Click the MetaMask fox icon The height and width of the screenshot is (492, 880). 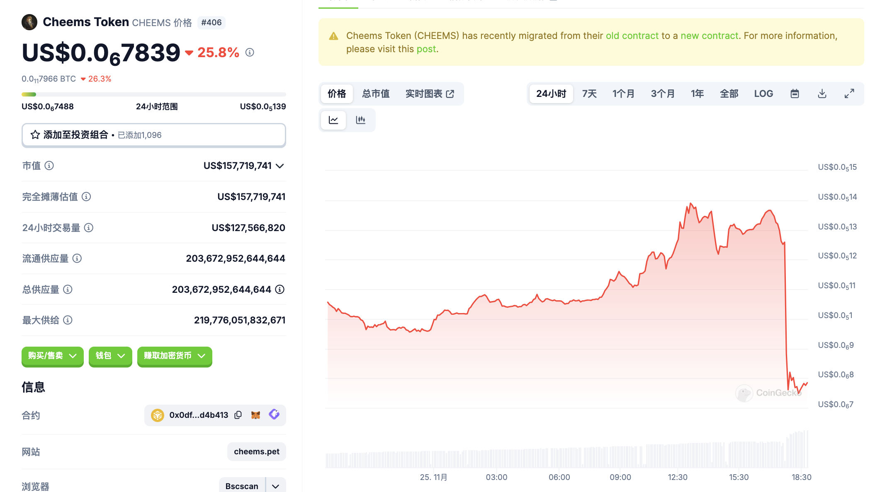click(255, 415)
